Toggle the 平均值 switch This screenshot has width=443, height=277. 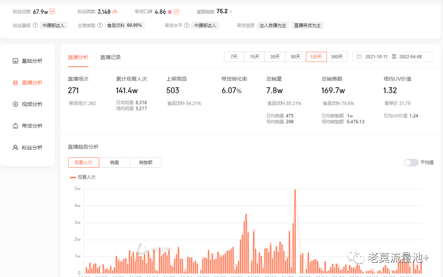[x=411, y=162]
